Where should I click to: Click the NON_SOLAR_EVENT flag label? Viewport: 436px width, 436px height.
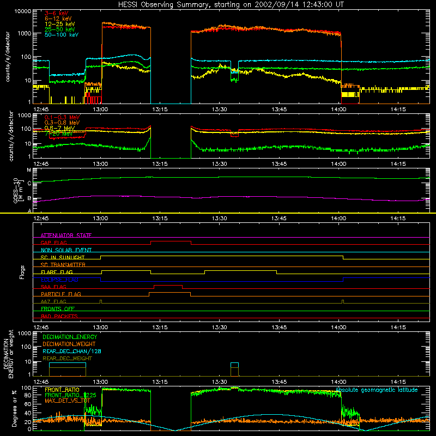(x=66, y=250)
